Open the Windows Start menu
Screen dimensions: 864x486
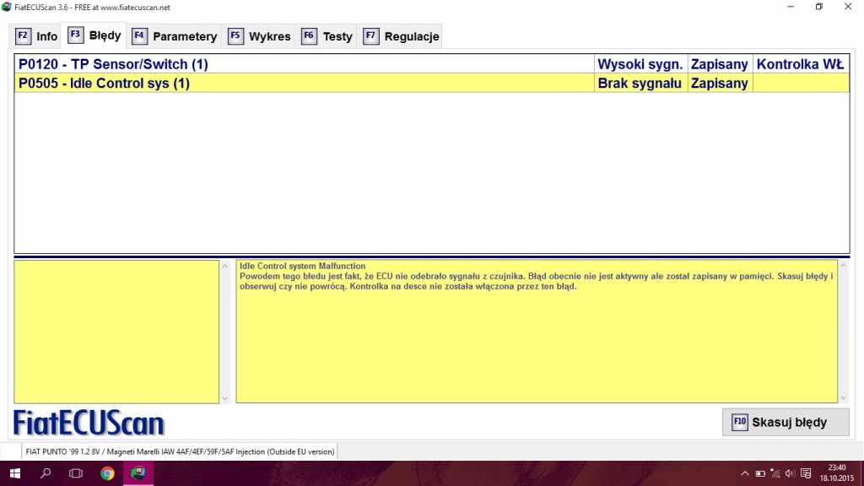coord(15,473)
